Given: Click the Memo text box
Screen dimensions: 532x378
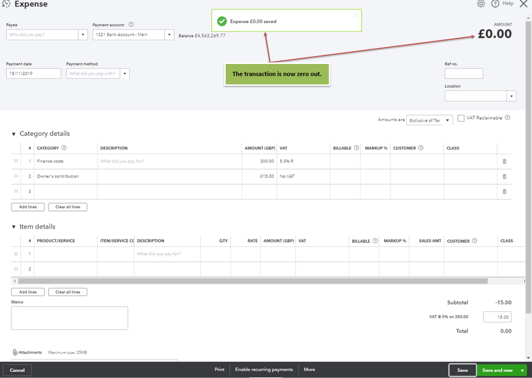Looking at the screenshot, I should pyautogui.click(x=70, y=318).
